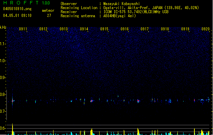Click the 0918 time marker
Screen dimensions: 213x135
pos(165,29)
